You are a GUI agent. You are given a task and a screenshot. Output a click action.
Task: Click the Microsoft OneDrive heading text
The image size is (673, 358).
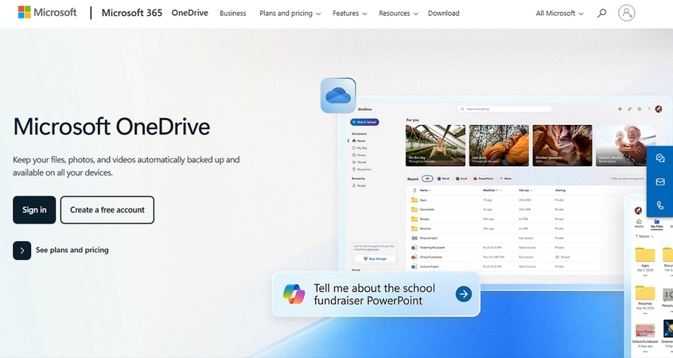(x=111, y=126)
